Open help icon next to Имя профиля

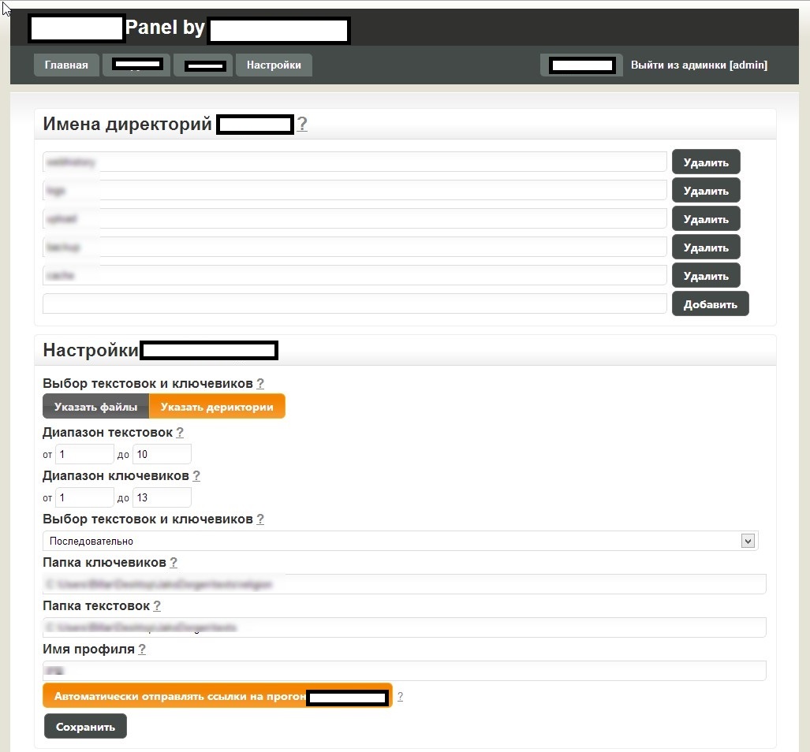coord(142,650)
